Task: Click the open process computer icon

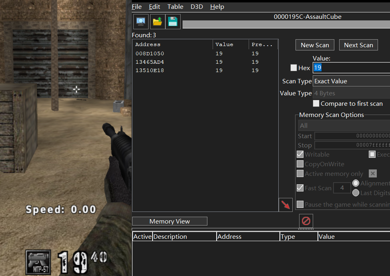Action: [x=141, y=22]
